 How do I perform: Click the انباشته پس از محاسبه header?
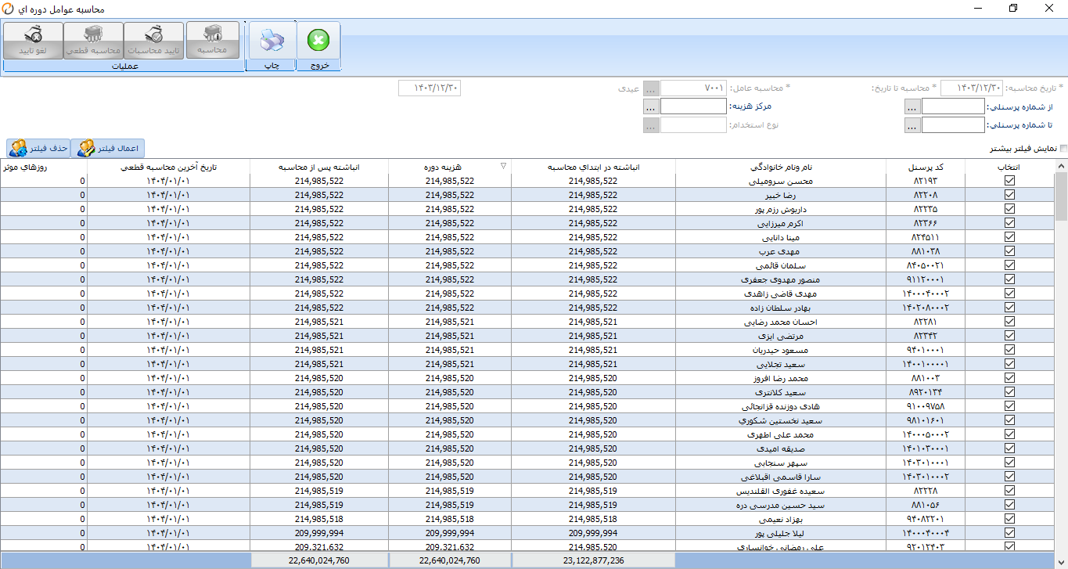[x=319, y=167]
